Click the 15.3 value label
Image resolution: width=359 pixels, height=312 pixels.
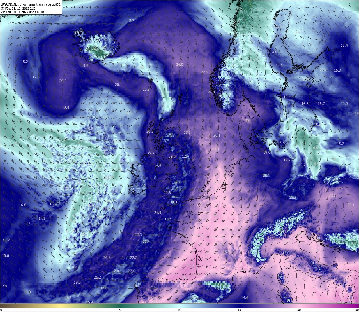click(337, 70)
